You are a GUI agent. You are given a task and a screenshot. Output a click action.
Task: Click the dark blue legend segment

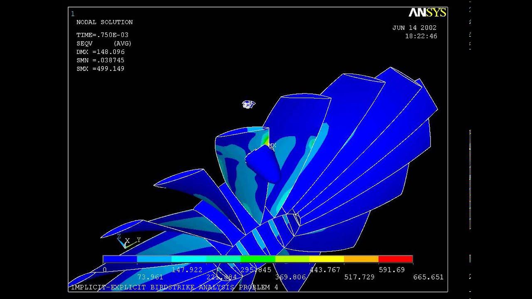[x=120, y=259]
